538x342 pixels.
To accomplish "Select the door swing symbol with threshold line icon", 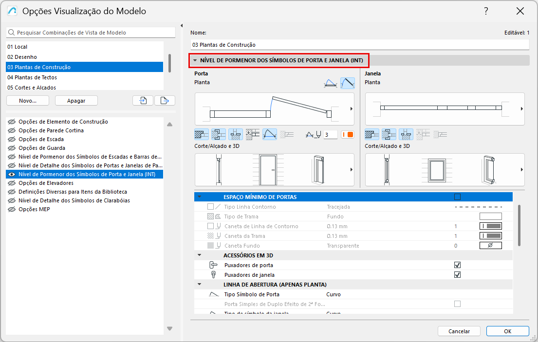I will pyautogui.click(x=331, y=83).
